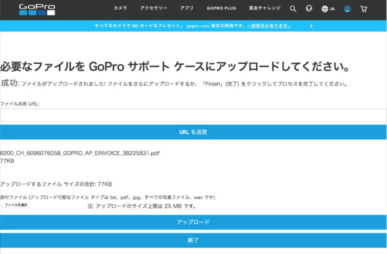Open the アプリ menu

click(187, 8)
